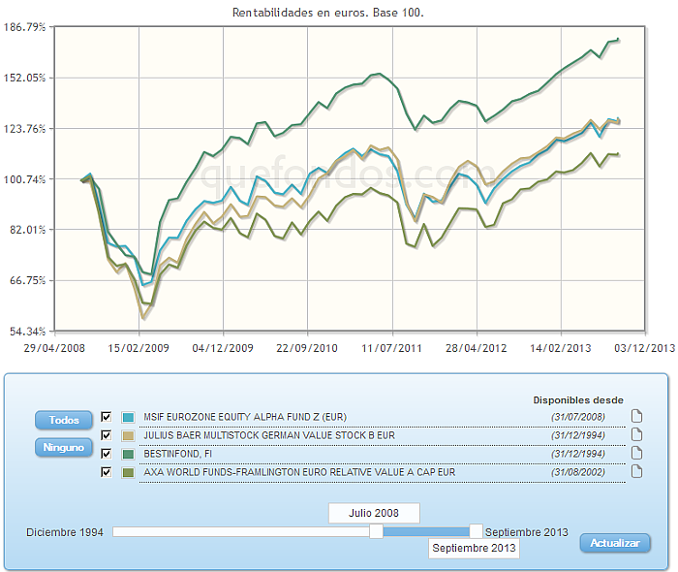Click the dark green Bestinfond swatch
The image size is (678, 572).
tap(128, 454)
